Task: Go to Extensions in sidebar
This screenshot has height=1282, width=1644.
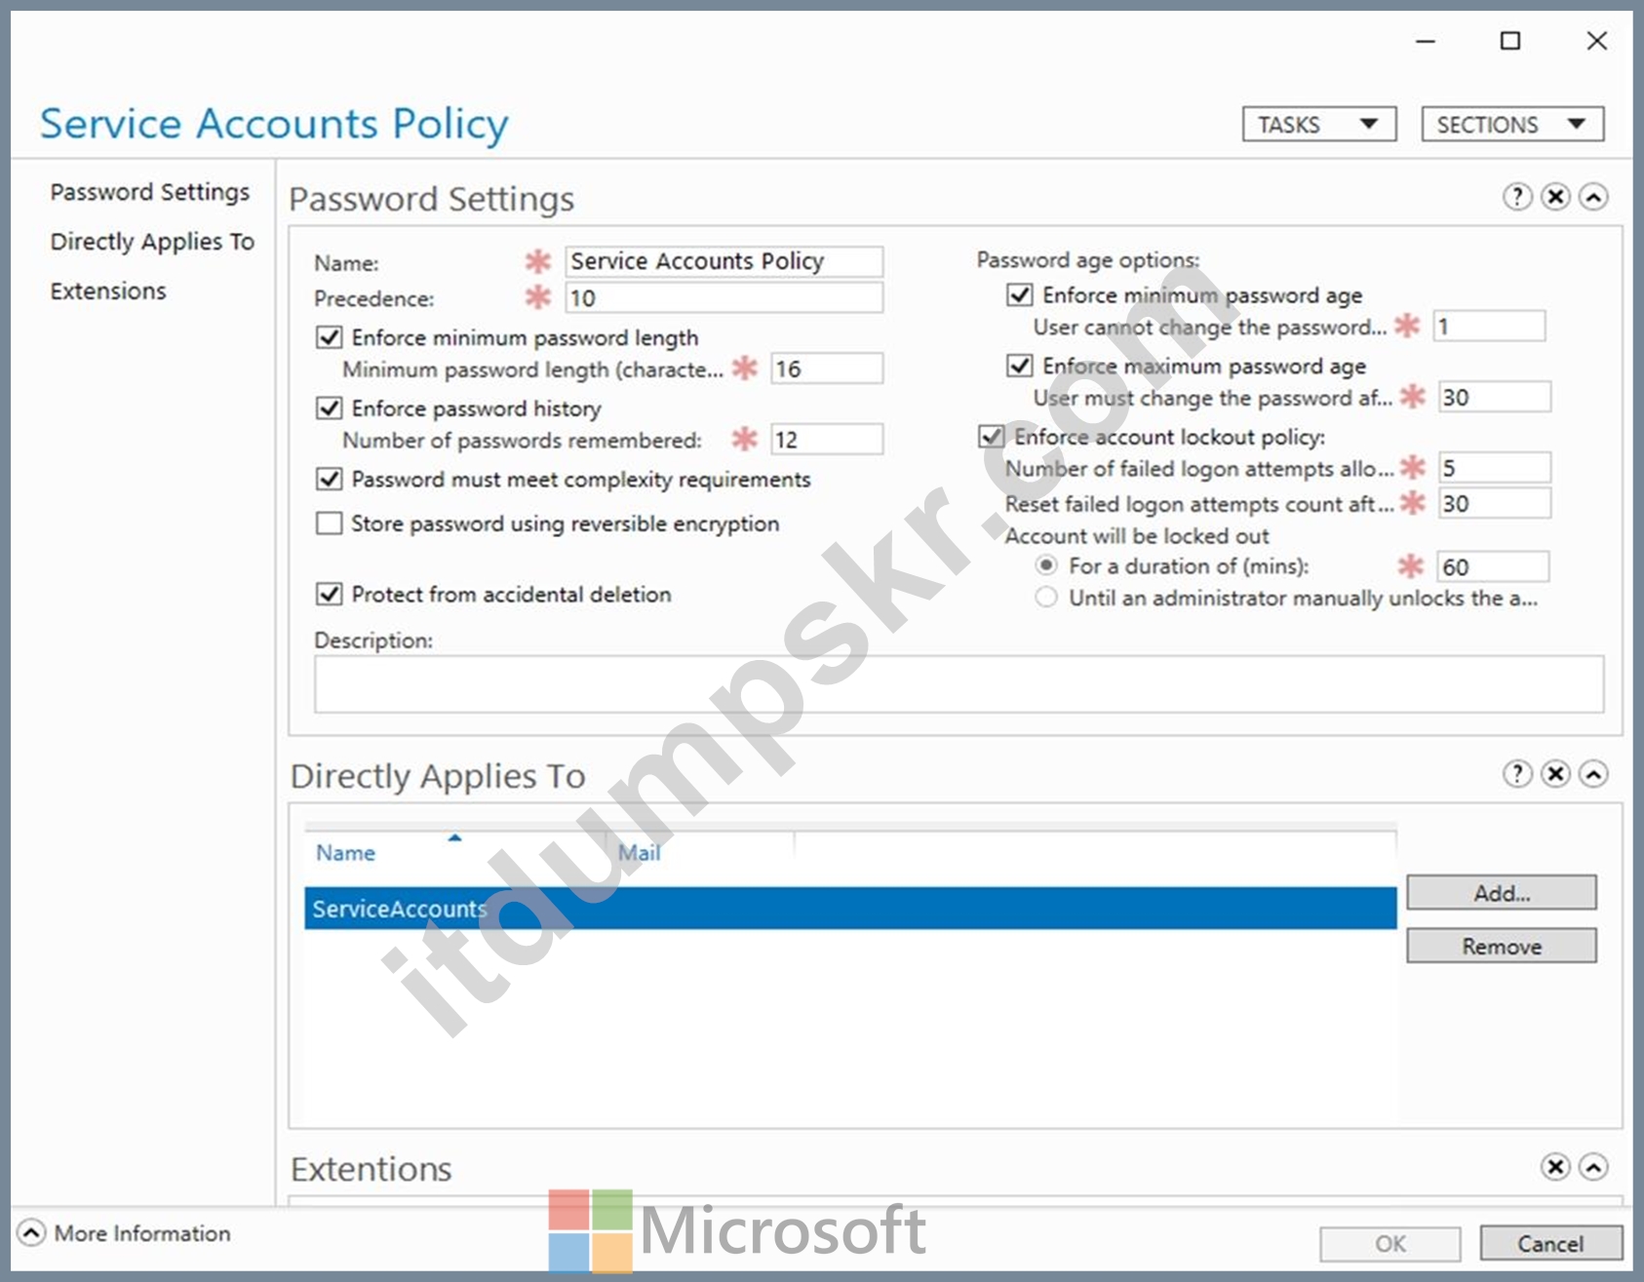Action: click(108, 291)
